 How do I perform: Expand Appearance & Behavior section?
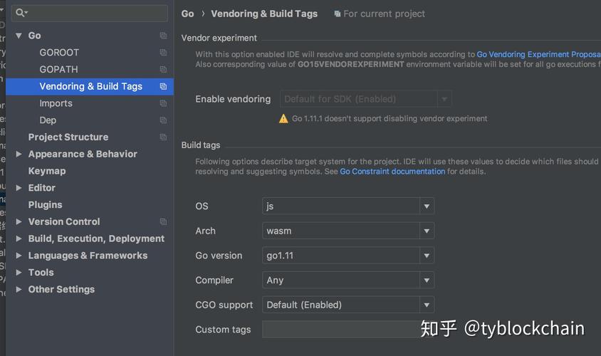pos(19,154)
